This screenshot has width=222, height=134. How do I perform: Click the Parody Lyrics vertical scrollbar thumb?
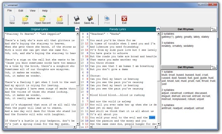click(x=158, y=58)
